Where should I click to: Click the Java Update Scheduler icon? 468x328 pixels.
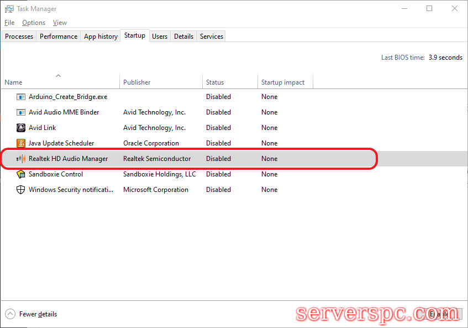[21, 143]
